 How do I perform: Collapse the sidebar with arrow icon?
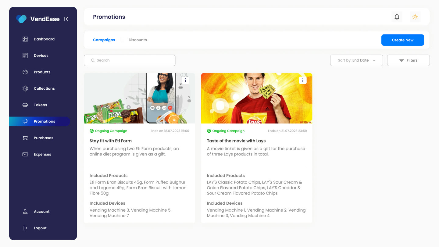click(66, 19)
